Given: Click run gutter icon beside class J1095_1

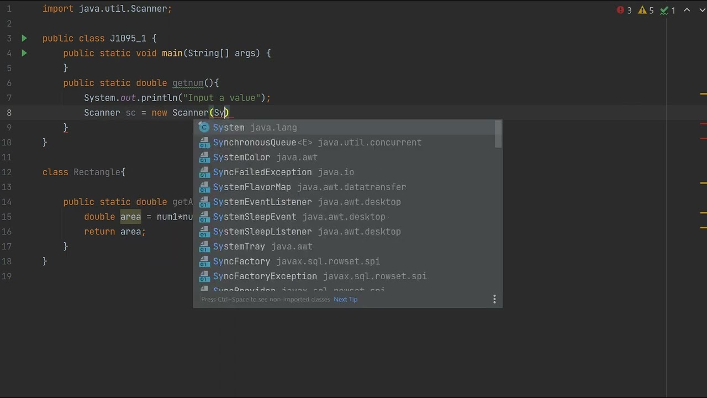Looking at the screenshot, I should [24, 38].
